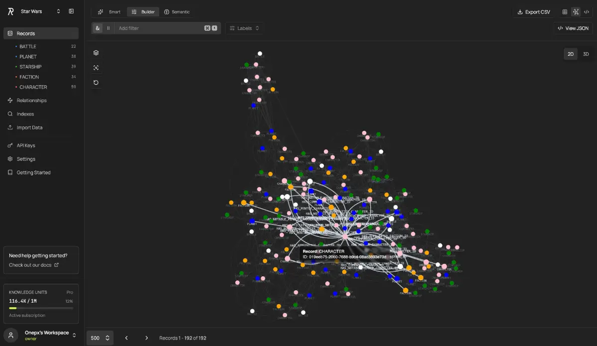Select the PLANET label
Viewport: 597px width, 346px height.
click(x=28, y=57)
